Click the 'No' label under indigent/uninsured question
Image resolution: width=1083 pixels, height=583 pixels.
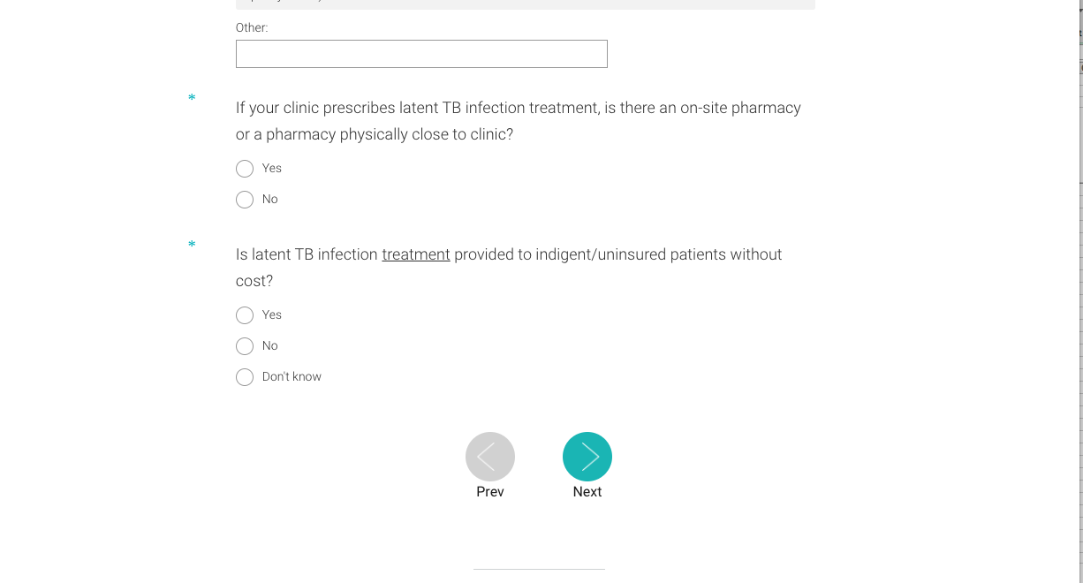(x=270, y=346)
